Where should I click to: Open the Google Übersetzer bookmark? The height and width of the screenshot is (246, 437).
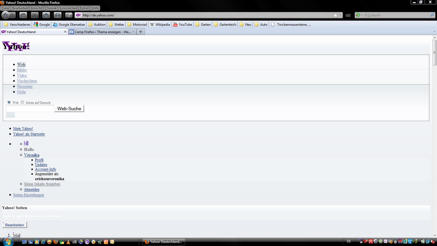[x=69, y=24]
